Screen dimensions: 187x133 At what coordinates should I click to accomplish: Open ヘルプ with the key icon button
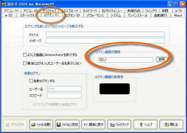point(145,124)
